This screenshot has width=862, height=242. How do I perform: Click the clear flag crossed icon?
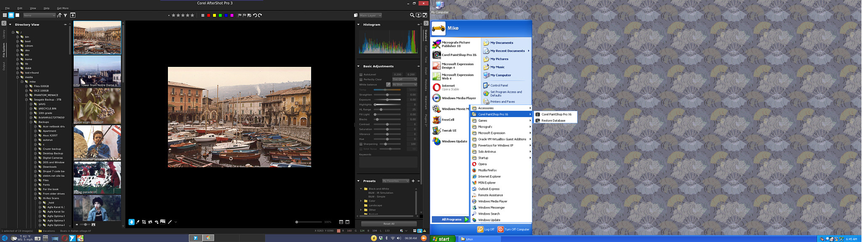pos(250,15)
